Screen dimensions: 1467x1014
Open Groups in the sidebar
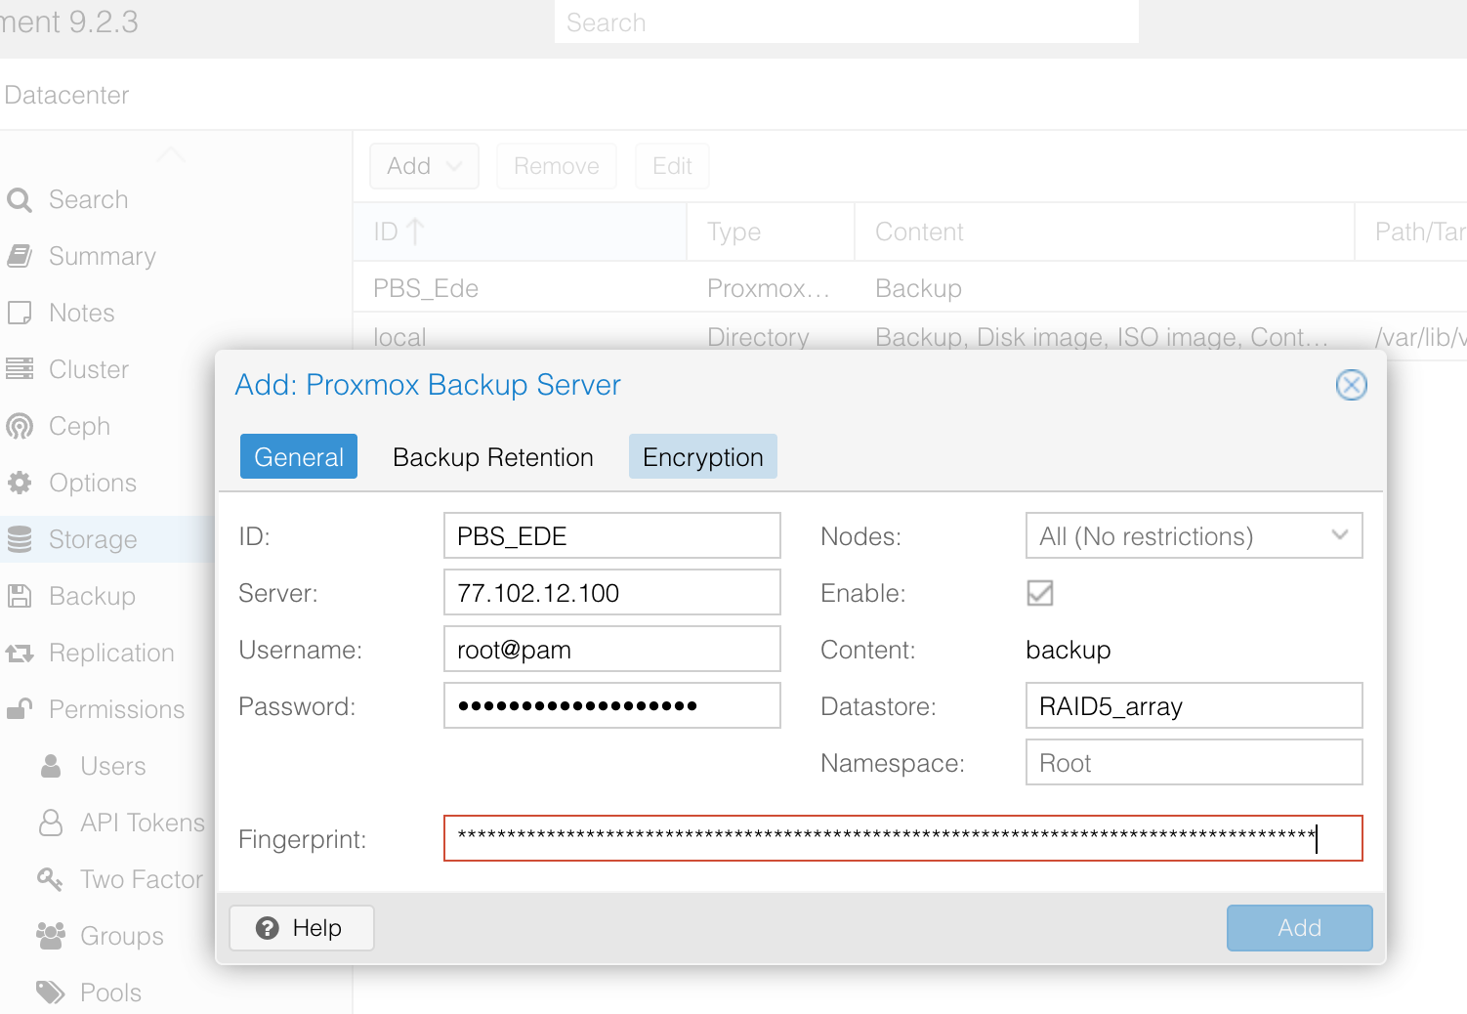click(122, 936)
